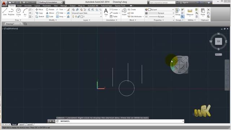Click the Plot printer icon in quick access toolbar
Viewport: 231px width, 130px height.
click(x=24, y=3)
